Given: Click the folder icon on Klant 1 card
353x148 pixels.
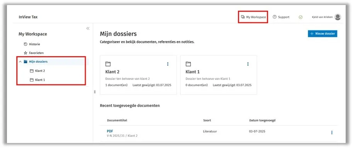Looking at the screenshot, I should coord(188,64).
